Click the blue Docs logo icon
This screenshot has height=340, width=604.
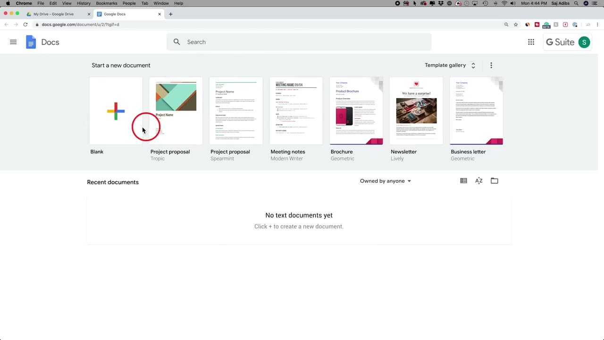coord(31,42)
